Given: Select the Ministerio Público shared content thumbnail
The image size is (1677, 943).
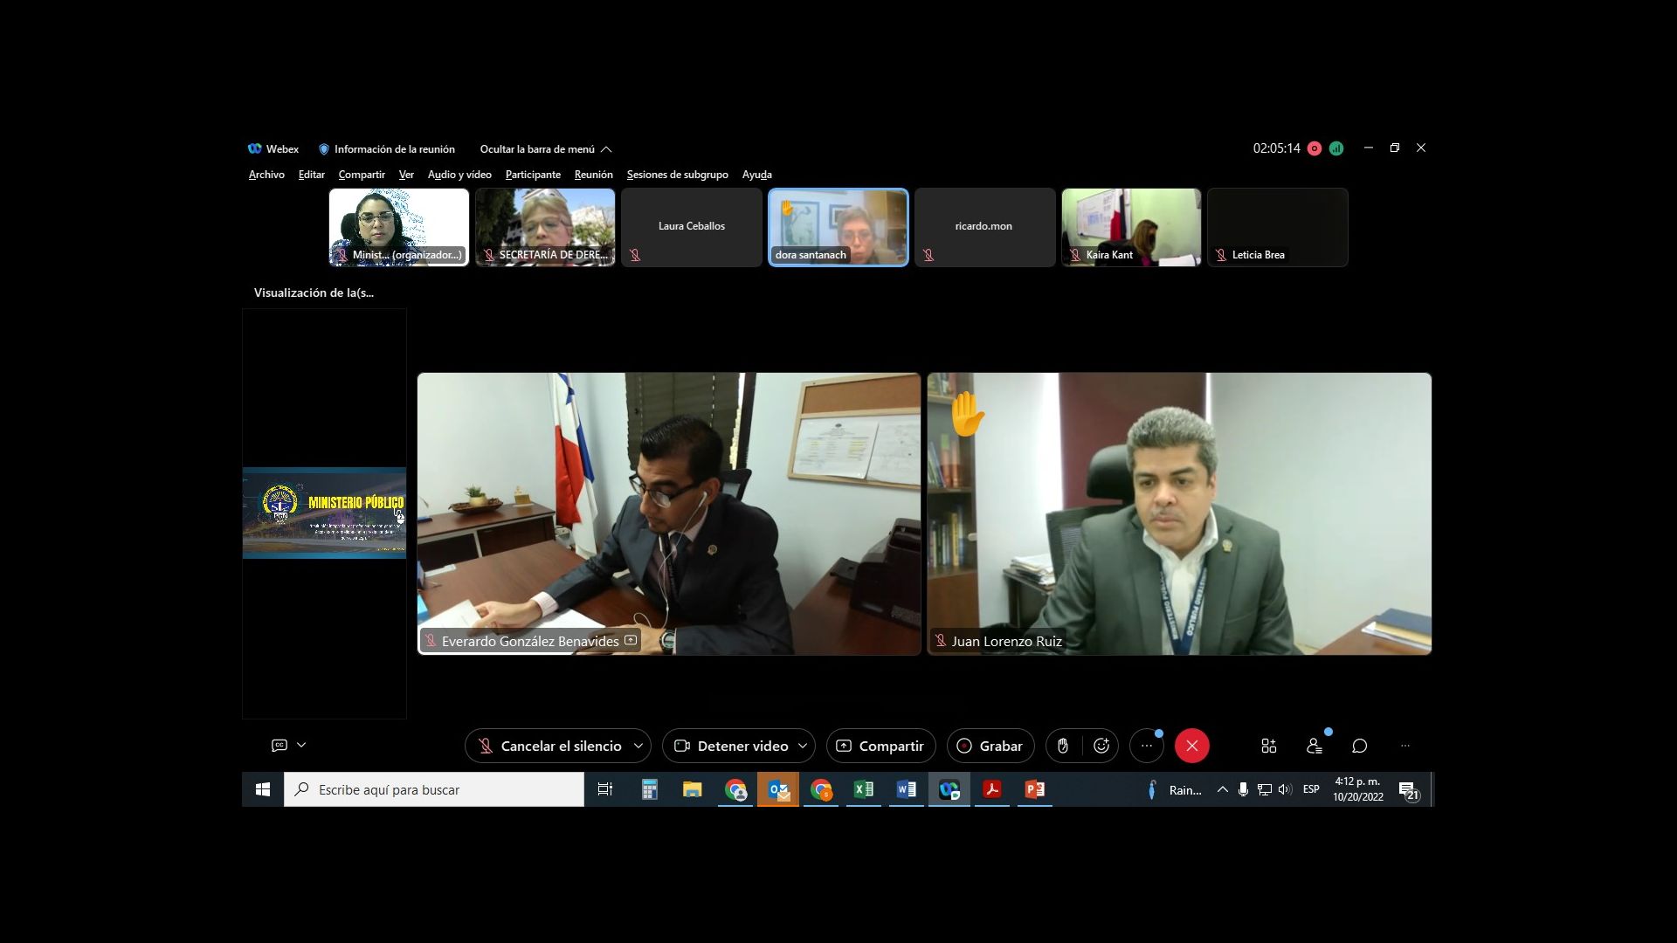Looking at the screenshot, I should 324,513.
